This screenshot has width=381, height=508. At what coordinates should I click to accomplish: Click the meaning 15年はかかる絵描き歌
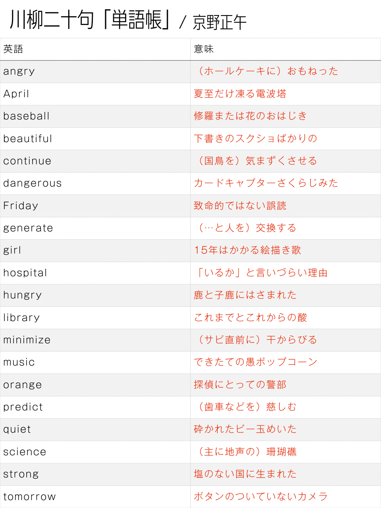point(248,250)
